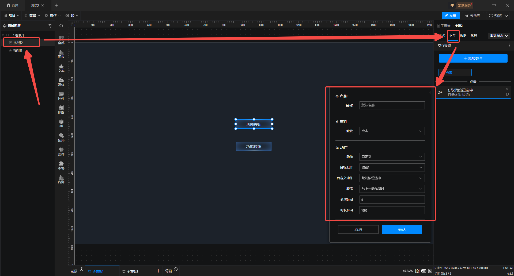The image size is (514, 276).
Task: Go to the 首页 home tab
Action: pos(13,5)
